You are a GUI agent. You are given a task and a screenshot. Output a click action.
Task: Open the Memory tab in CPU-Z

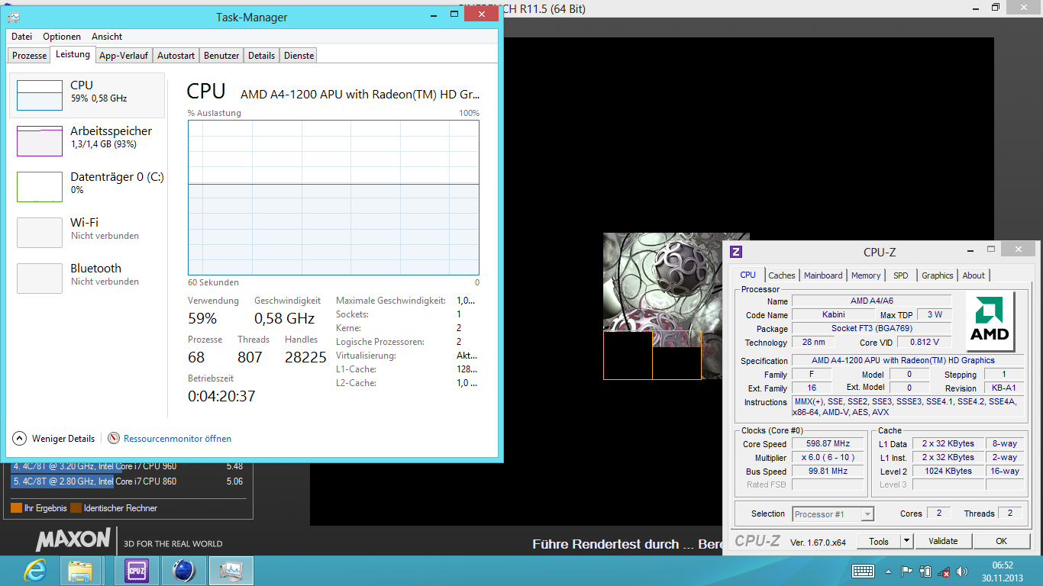(x=866, y=275)
